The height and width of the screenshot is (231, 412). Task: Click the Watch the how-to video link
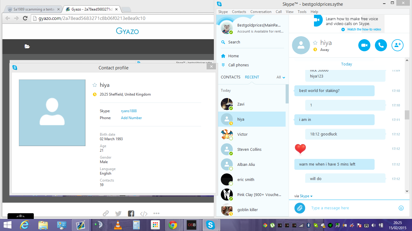(364, 29)
